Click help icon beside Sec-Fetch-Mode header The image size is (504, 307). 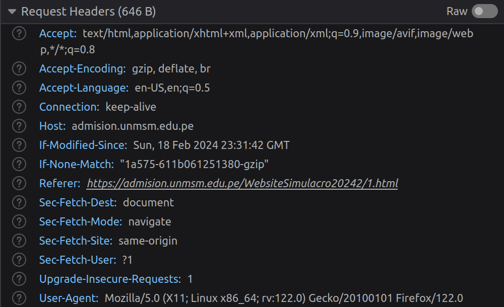19,221
